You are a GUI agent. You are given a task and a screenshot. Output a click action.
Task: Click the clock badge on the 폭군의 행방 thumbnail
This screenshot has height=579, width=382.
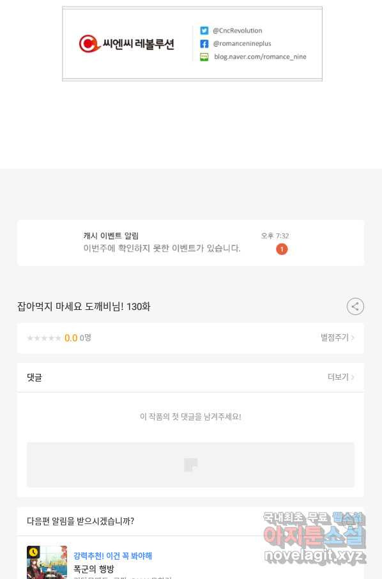click(x=33, y=552)
